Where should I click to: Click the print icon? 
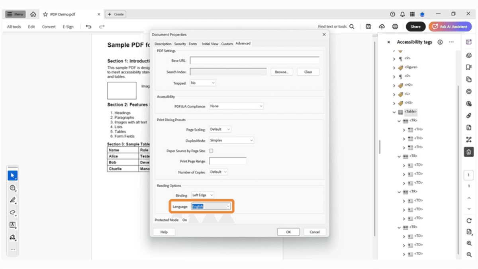395,27
